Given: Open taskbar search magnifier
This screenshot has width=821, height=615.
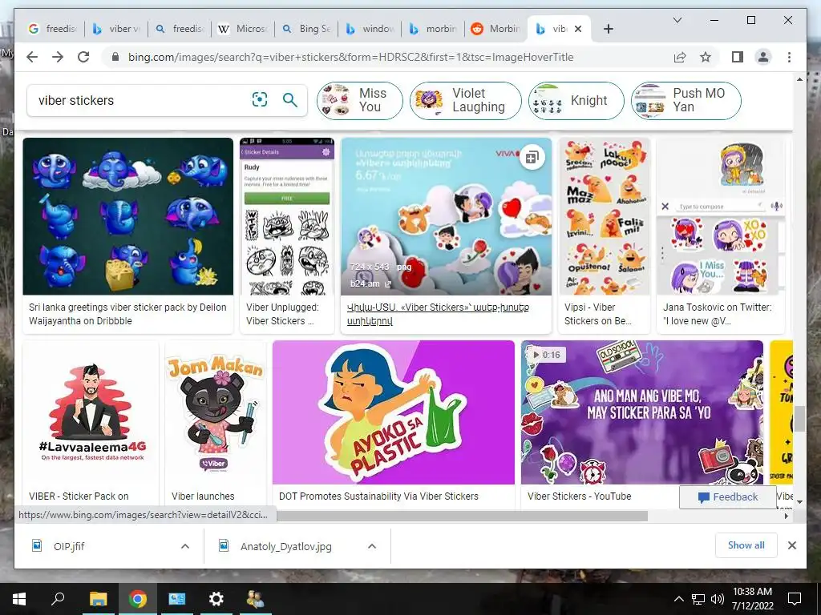Looking at the screenshot, I should pos(58,599).
